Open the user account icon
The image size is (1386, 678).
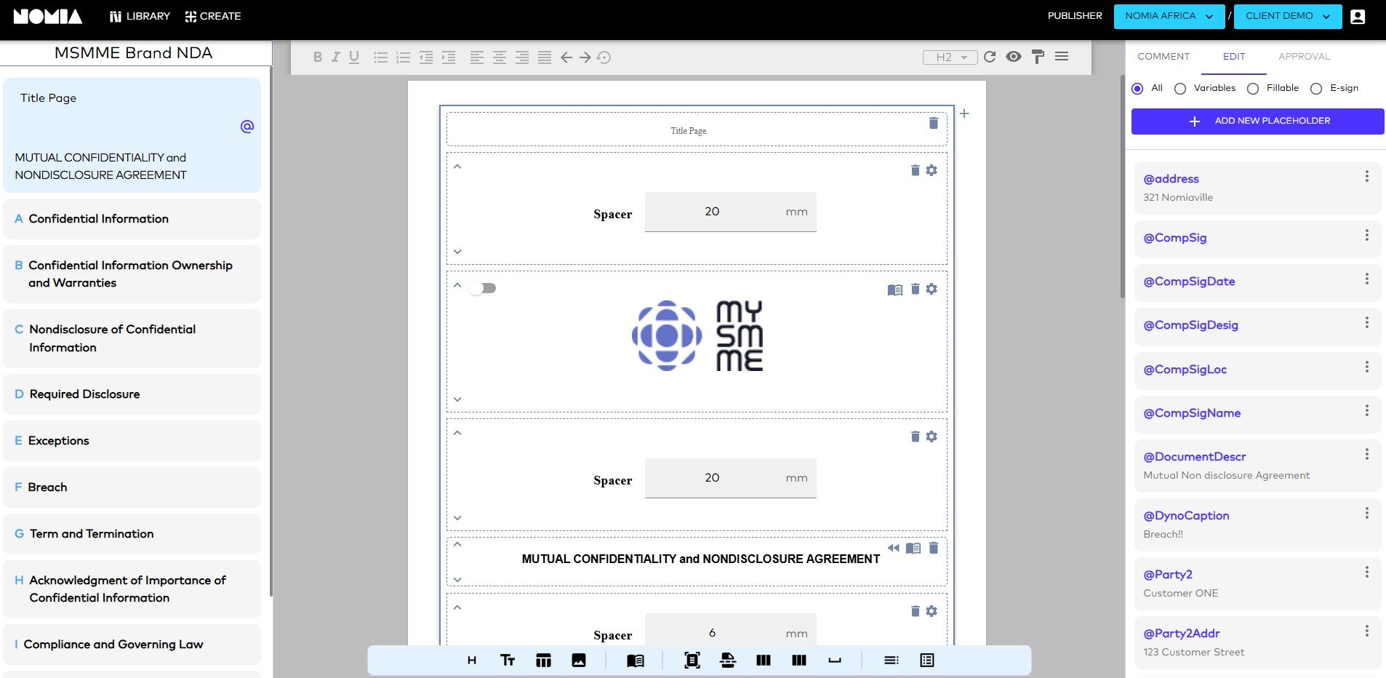pos(1358,17)
